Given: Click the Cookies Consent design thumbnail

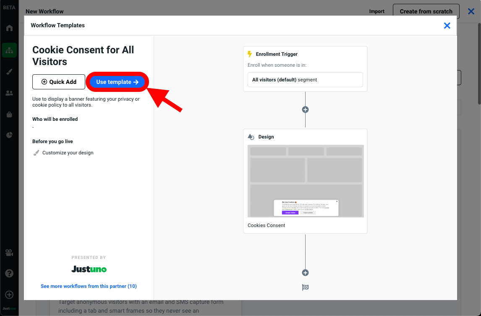Looking at the screenshot, I should (x=306, y=181).
